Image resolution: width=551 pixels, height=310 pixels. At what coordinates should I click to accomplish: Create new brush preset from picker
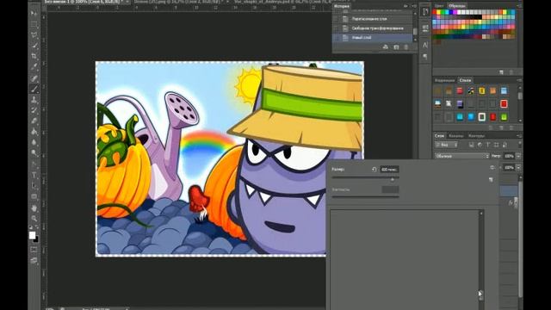tap(491, 180)
